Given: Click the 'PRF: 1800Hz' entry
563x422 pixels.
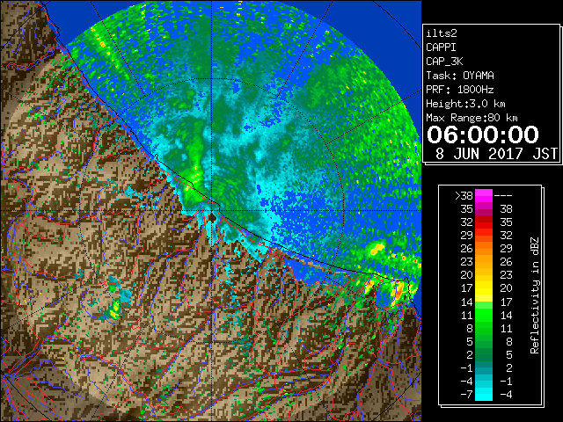Looking at the screenshot, I should click(460, 90).
